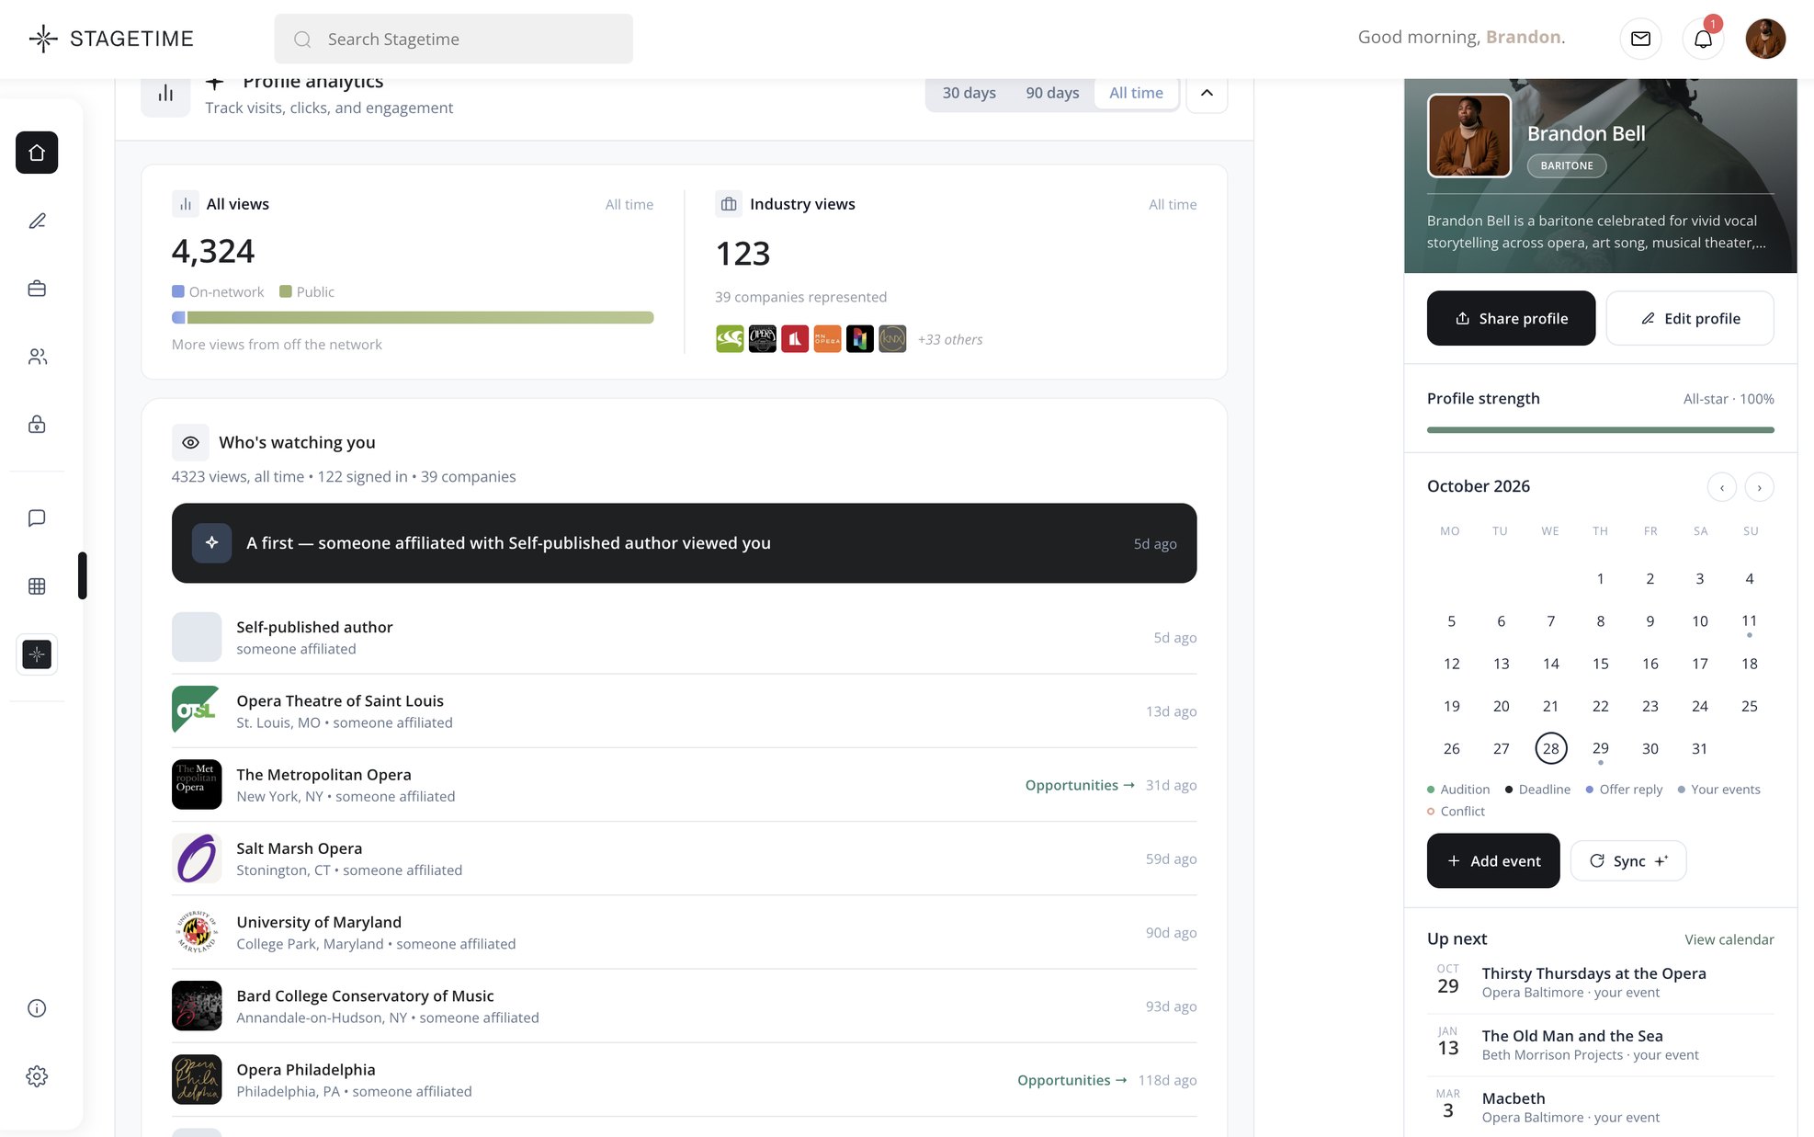The width and height of the screenshot is (1814, 1137).
Task: Select October 29 in the calendar
Action: click(1600, 748)
